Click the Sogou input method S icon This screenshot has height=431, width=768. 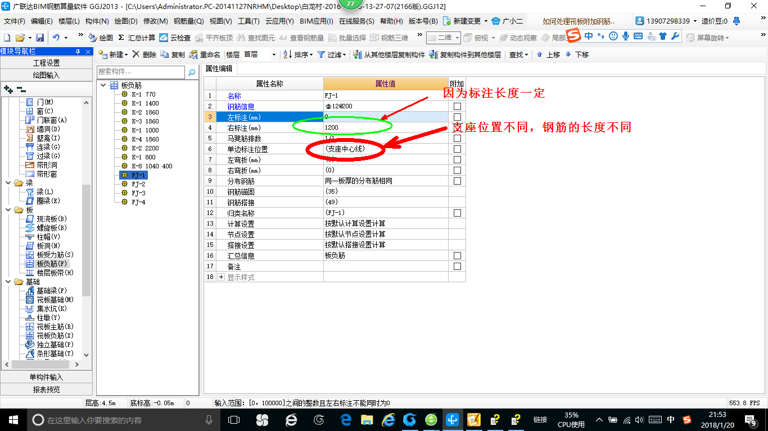pyautogui.click(x=573, y=36)
